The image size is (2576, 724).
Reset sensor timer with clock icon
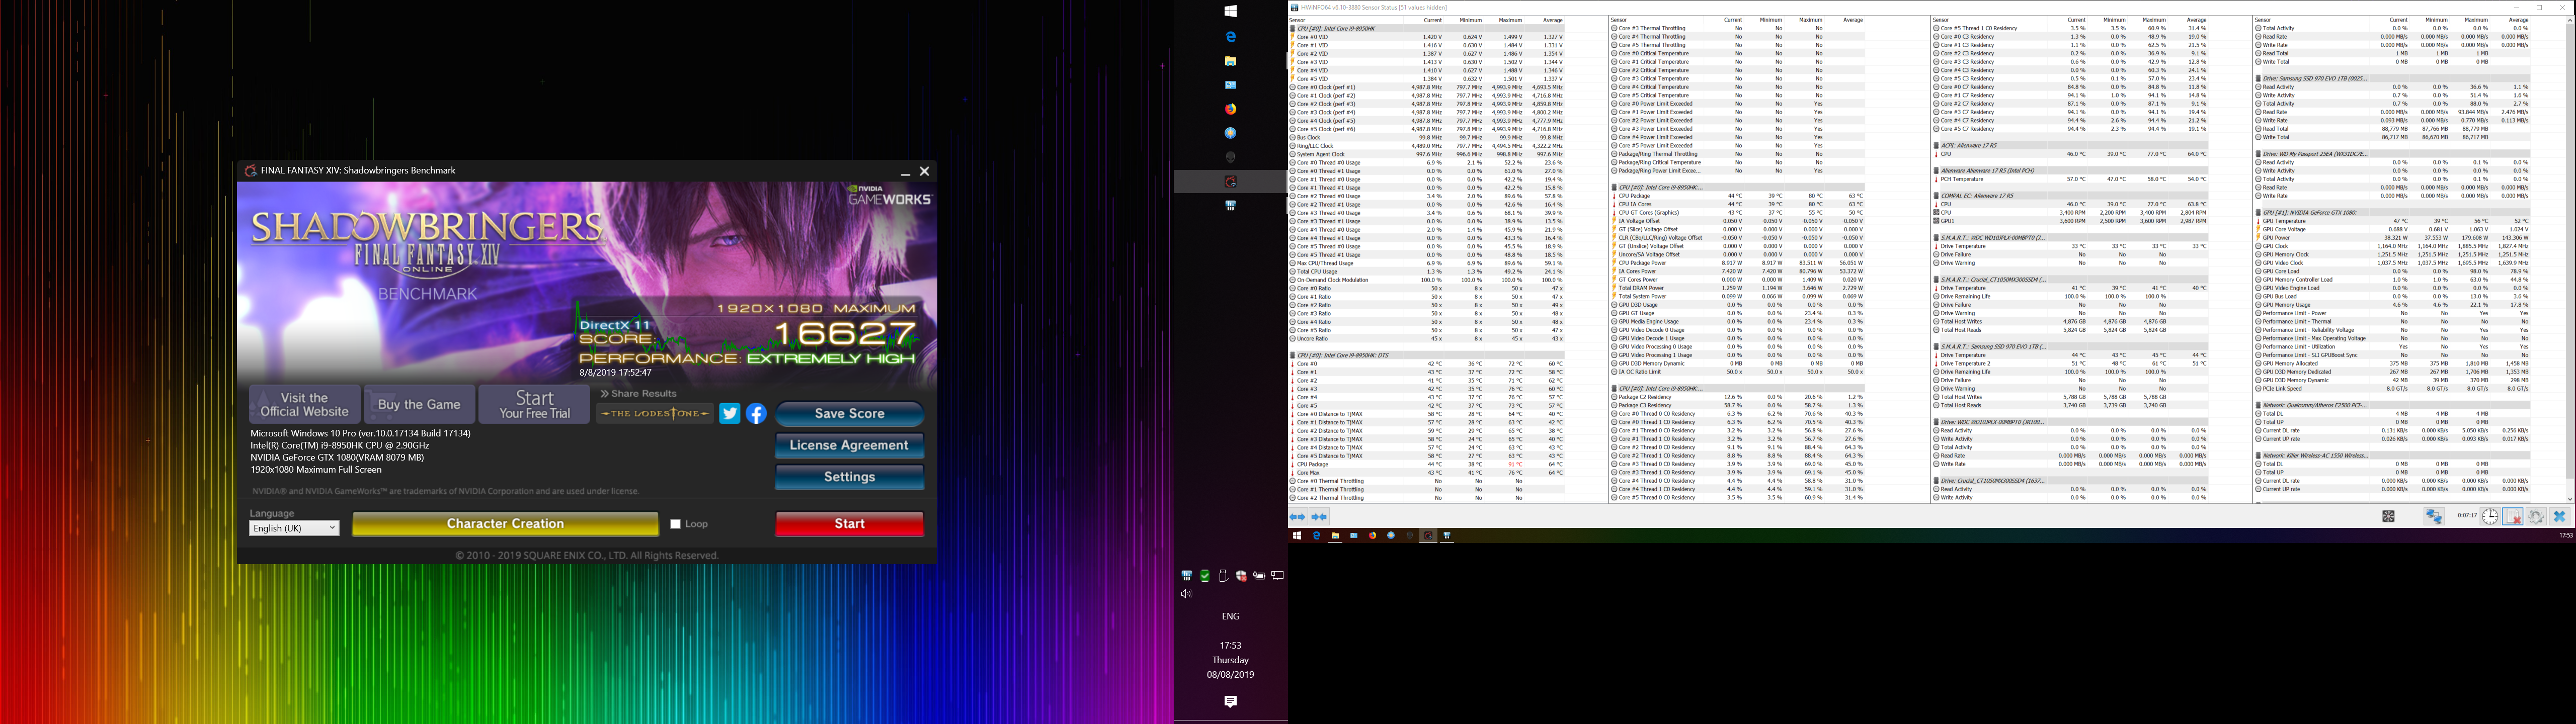click(x=2490, y=516)
